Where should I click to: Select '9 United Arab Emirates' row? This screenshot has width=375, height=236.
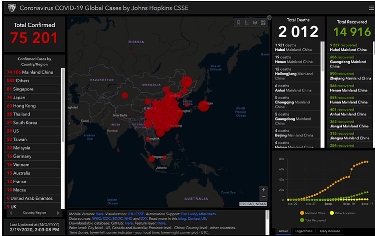[x=32, y=198]
